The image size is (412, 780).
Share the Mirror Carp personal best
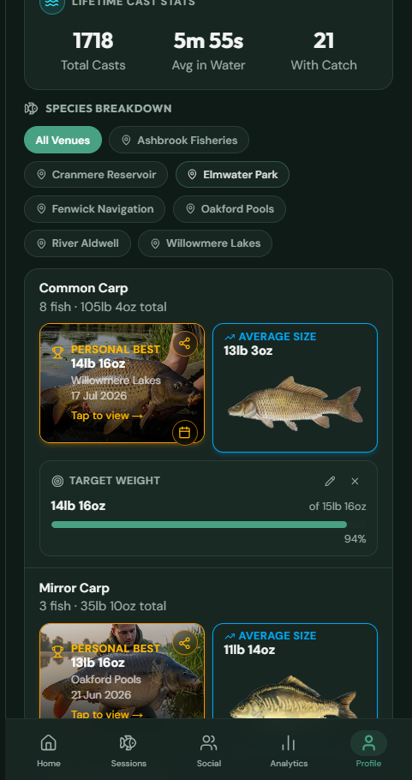(185, 643)
